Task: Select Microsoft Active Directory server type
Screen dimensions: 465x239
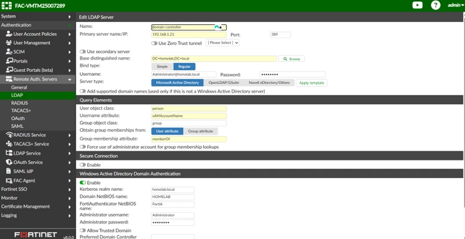Action: (x=177, y=83)
